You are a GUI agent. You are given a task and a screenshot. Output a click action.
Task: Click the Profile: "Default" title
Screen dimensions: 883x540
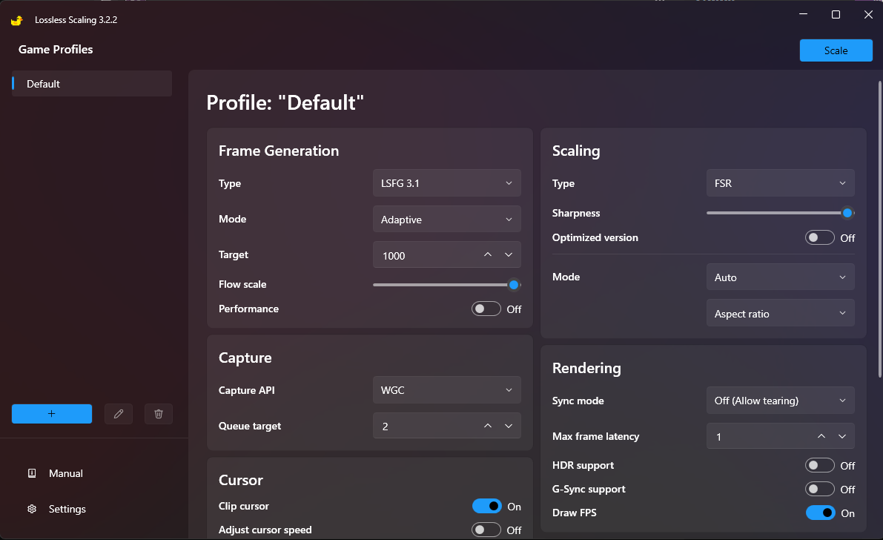(x=285, y=102)
